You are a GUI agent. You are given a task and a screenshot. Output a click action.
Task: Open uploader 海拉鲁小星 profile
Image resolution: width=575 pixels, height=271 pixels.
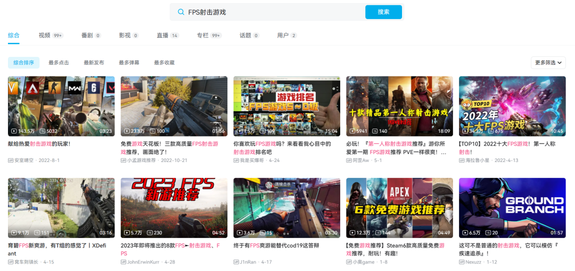point(478,160)
